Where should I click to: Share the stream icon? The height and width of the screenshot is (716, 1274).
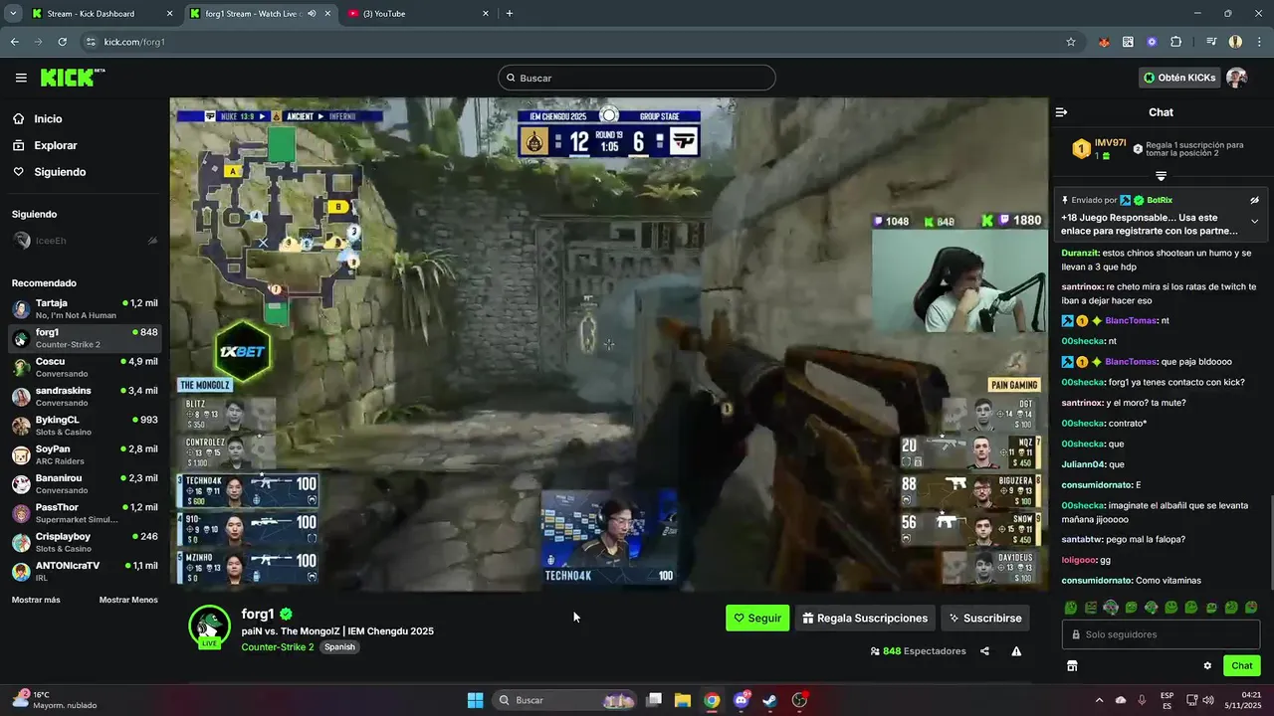point(984,651)
